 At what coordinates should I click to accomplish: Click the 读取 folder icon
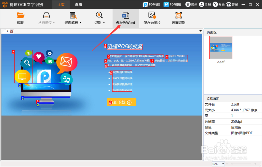20,15
